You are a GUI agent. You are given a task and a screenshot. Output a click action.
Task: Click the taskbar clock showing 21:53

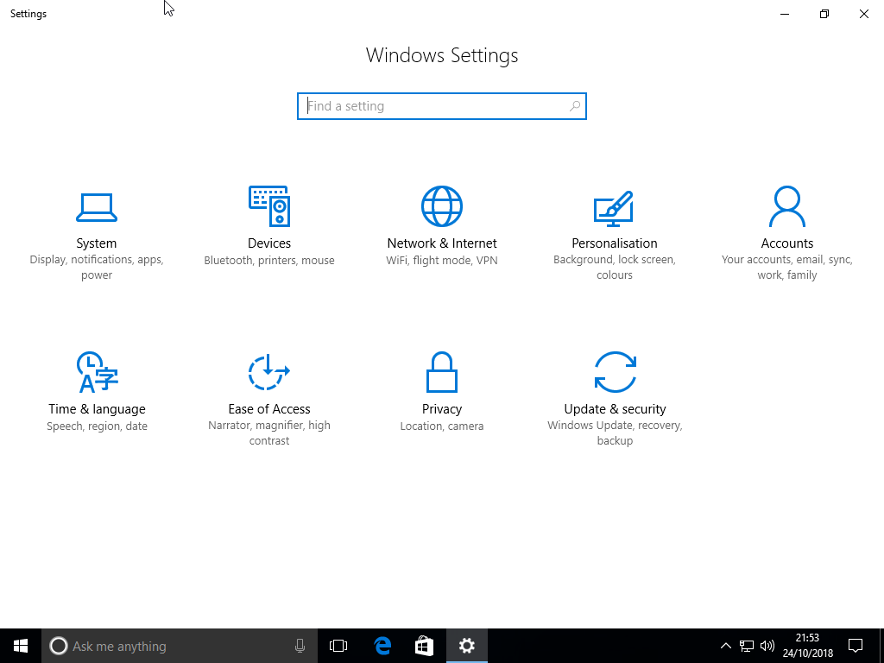(x=807, y=646)
